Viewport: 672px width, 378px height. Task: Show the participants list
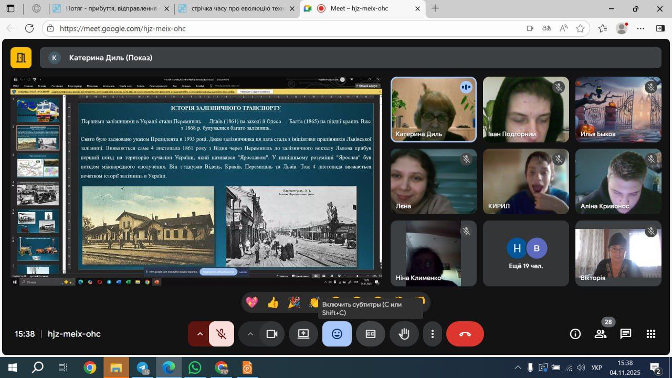[600, 334]
